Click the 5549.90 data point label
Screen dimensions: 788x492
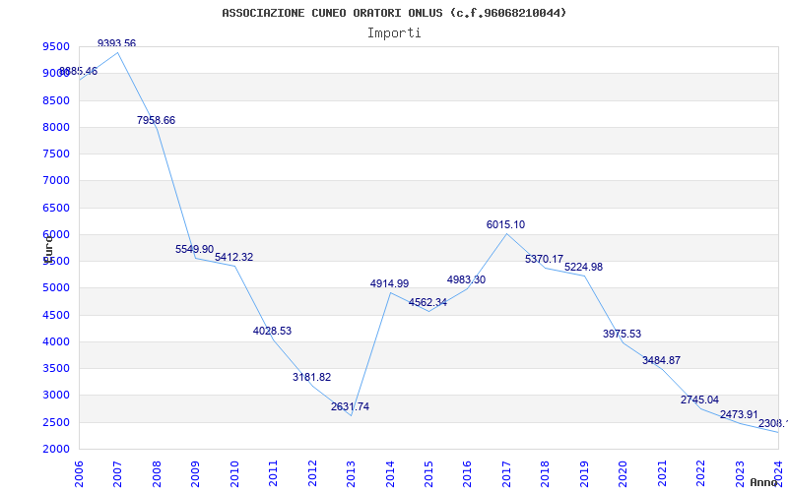click(x=194, y=250)
